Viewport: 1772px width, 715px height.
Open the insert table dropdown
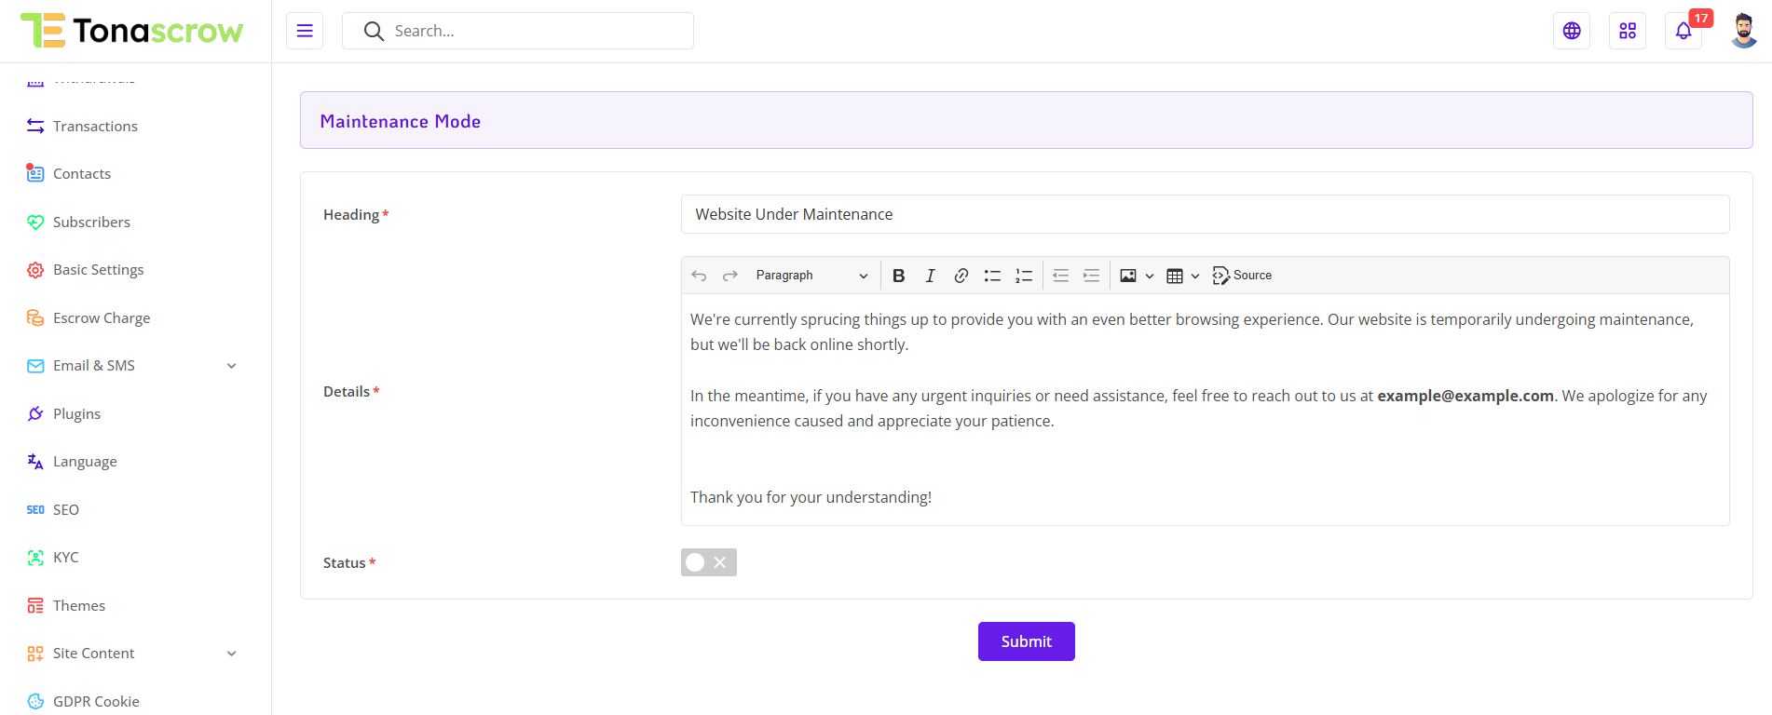coord(1182,276)
